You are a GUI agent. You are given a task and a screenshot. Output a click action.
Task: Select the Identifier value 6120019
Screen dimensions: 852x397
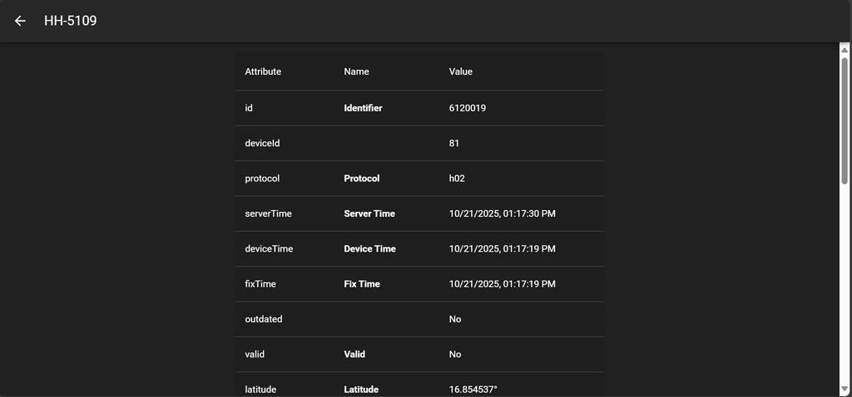click(468, 108)
